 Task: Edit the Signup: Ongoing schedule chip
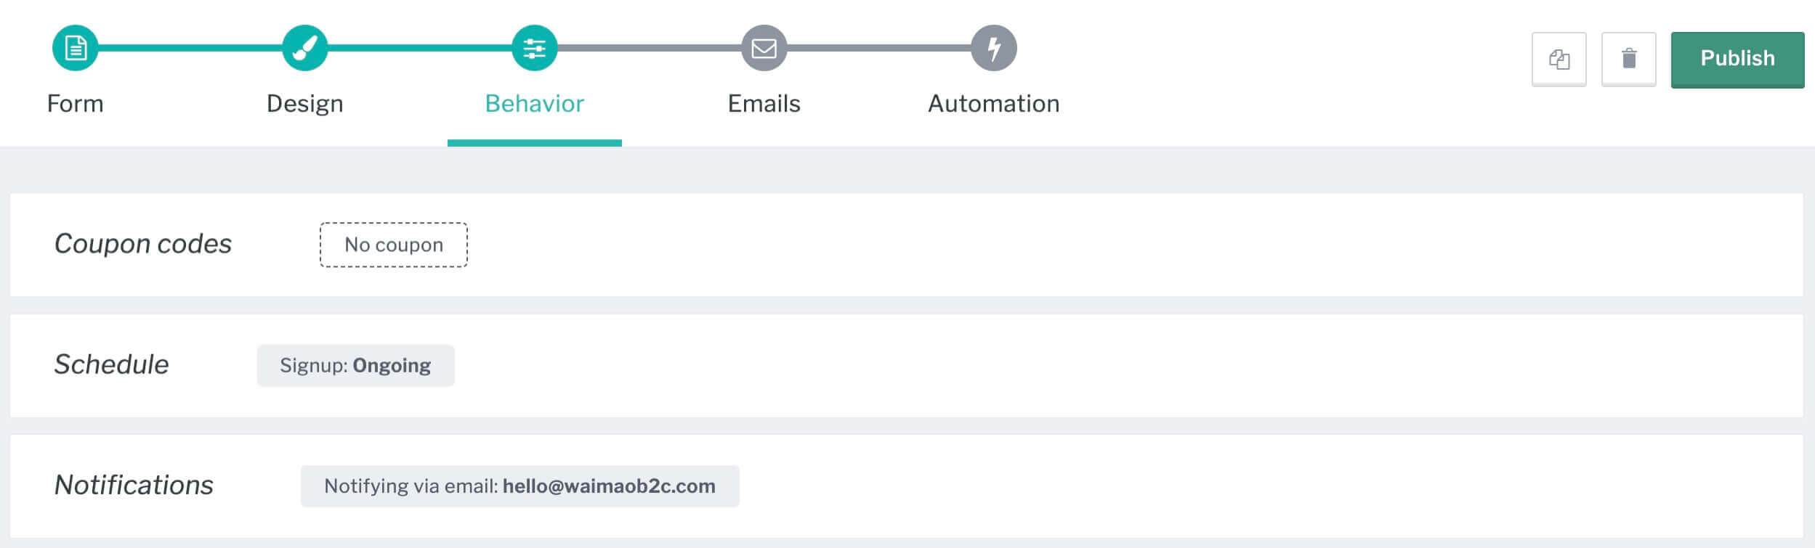(x=355, y=365)
